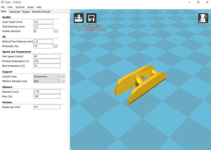The height and width of the screenshot is (150, 211).
Task: Open the File menu
Action: 3,7
